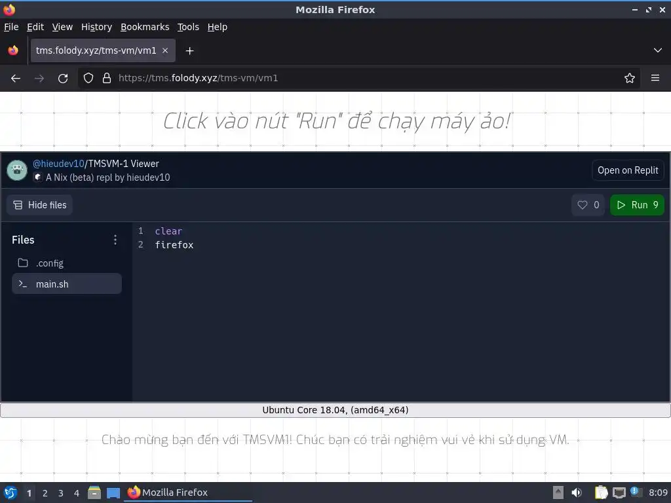
Task: Open the File menu
Action: coord(11,27)
